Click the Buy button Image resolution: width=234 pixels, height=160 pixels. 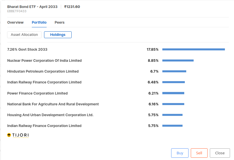tap(180, 153)
